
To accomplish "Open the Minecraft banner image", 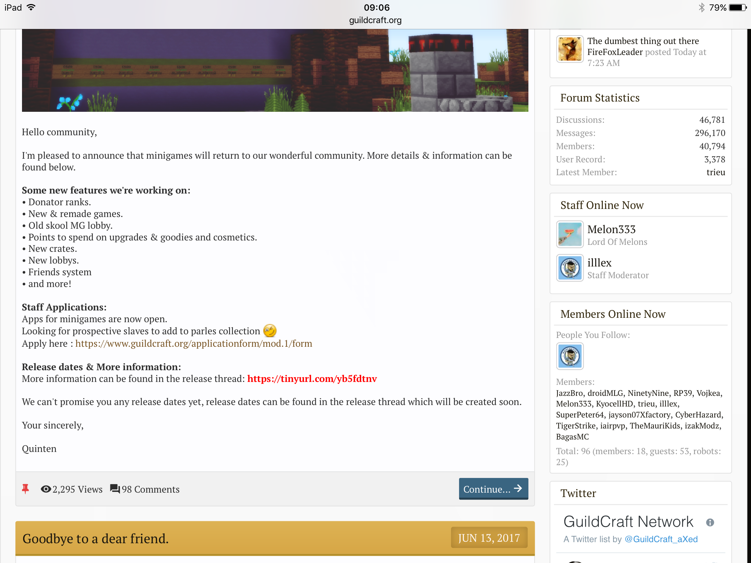I will coord(275,70).
